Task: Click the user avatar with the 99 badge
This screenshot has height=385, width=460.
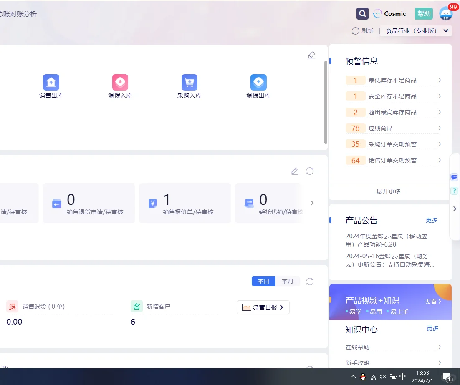Action: click(x=446, y=13)
